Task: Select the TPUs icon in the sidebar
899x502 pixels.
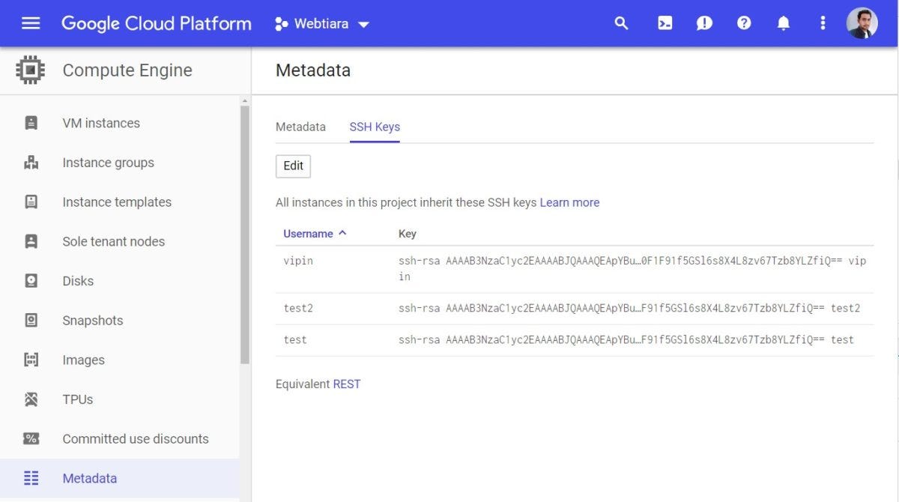Action: click(x=30, y=399)
